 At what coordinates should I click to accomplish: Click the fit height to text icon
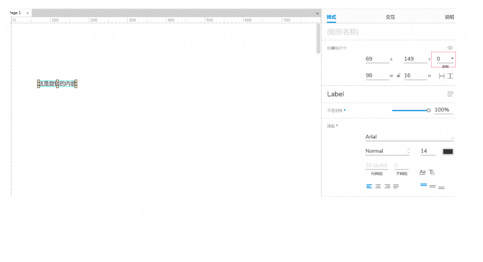(450, 76)
